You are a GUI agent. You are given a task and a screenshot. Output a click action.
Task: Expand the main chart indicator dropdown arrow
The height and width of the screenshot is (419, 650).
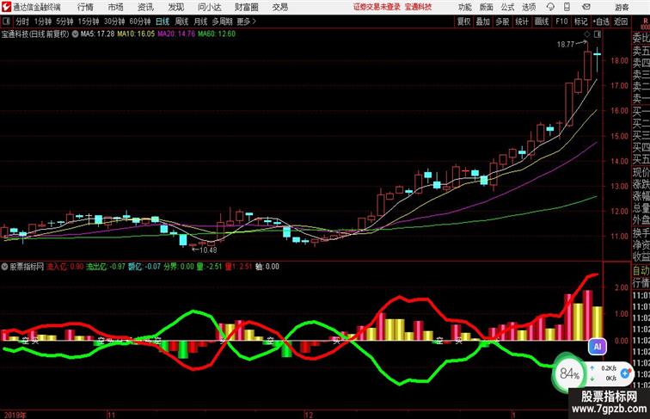click(x=75, y=34)
